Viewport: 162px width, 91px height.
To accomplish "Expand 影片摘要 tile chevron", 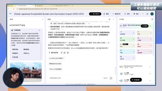I will 133,39.
